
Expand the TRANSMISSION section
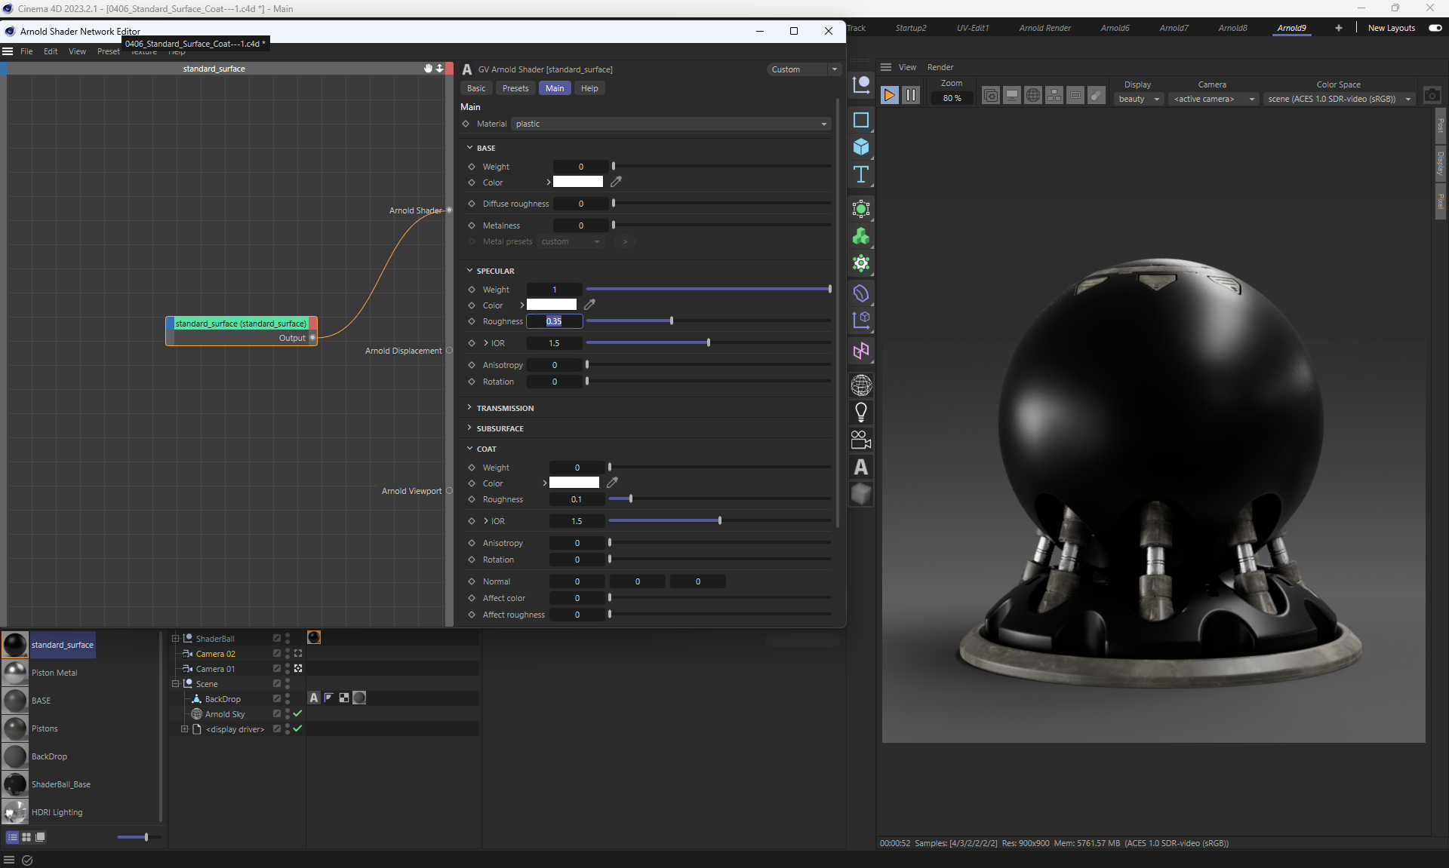[504, 408]
